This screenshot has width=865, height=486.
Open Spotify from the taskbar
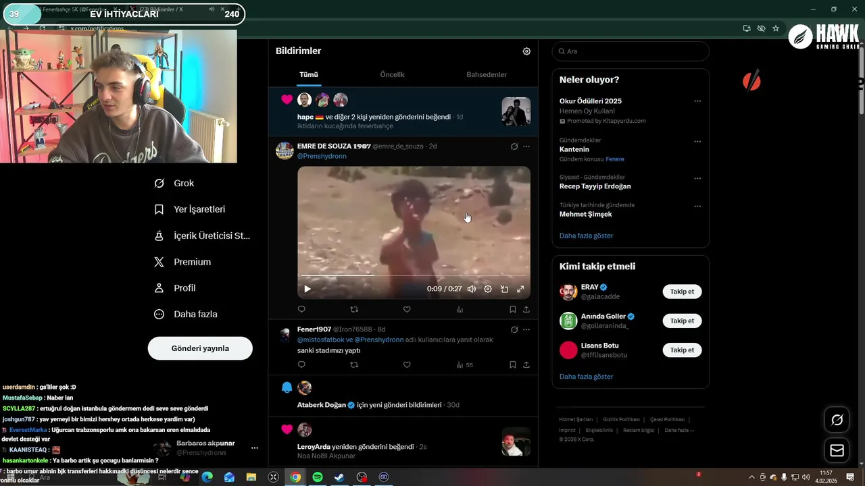pos(318,477)
